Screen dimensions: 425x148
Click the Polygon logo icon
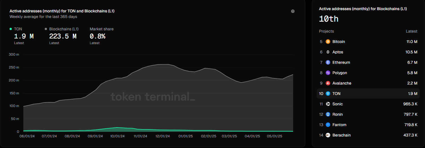pos(328,73)
